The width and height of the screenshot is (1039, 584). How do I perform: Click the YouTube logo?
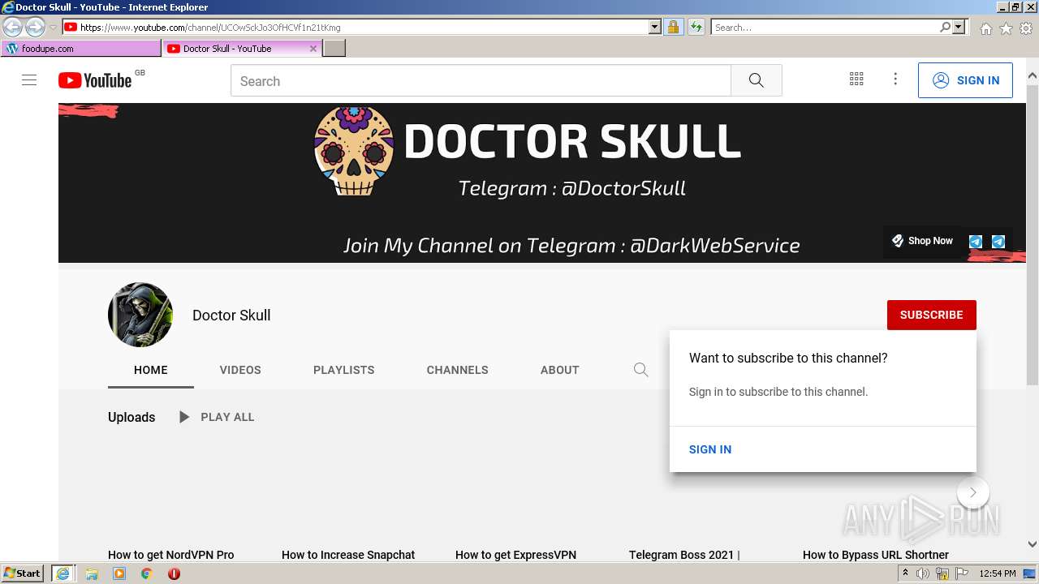[x=94, y=80]
